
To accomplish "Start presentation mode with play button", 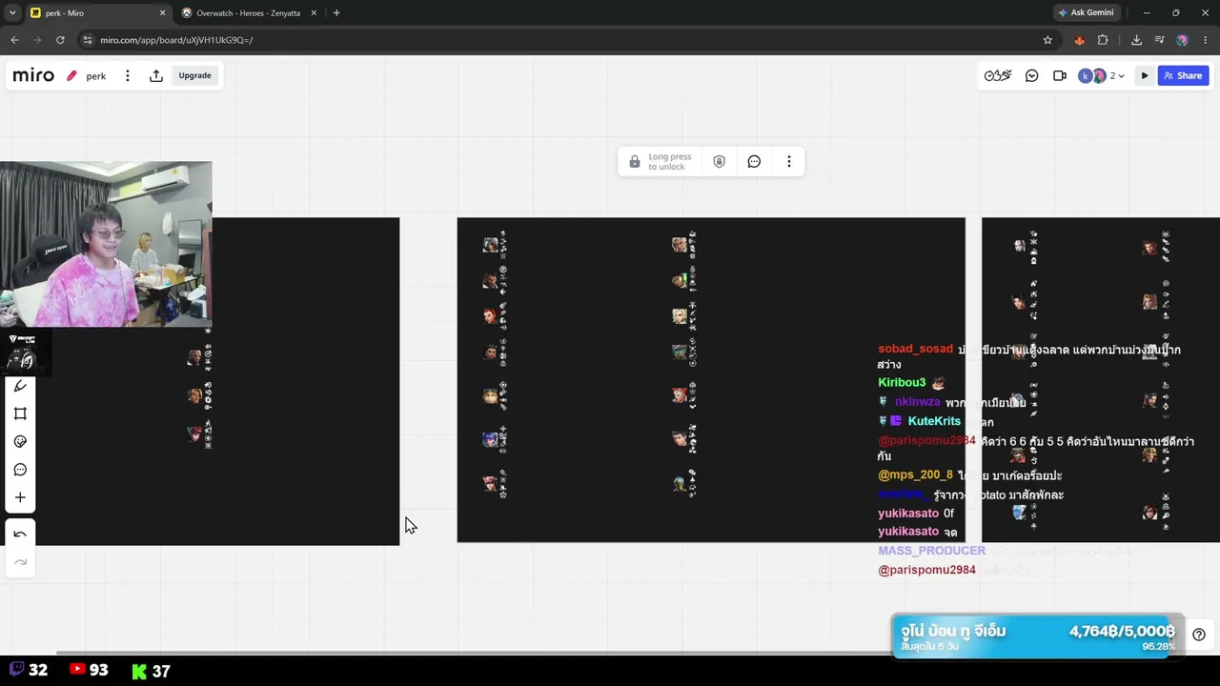I will (x=1145, y=76).
